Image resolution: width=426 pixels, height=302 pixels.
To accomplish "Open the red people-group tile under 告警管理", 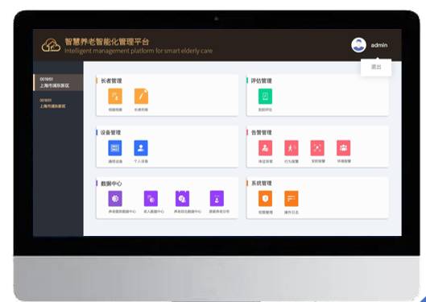I will pos(343,147).
